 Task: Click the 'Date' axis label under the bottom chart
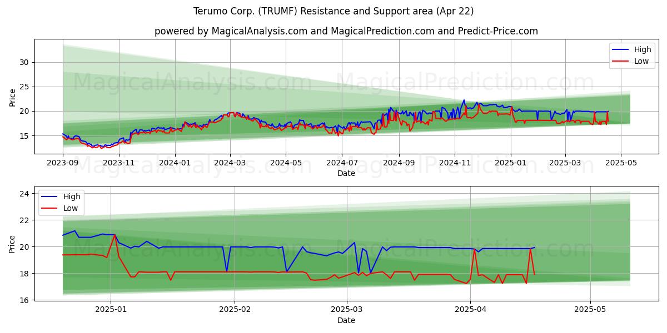click(346, 320)
